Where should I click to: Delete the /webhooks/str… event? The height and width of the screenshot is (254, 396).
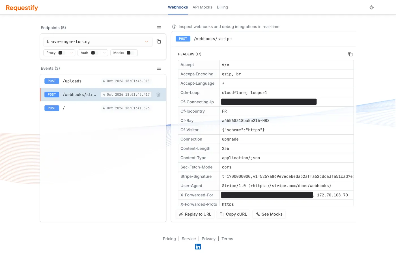pyautogui.click(x=158, y=95)
